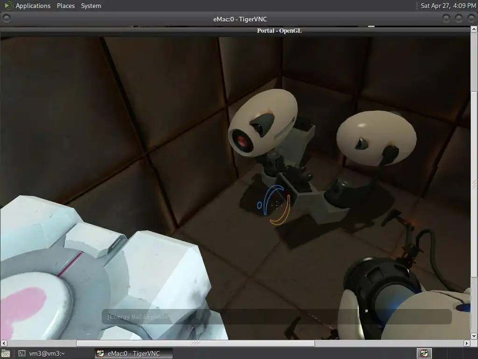Click the horizontal scrollbar left arrow
This screenshot has height=359, width=478.
[4, 343]
